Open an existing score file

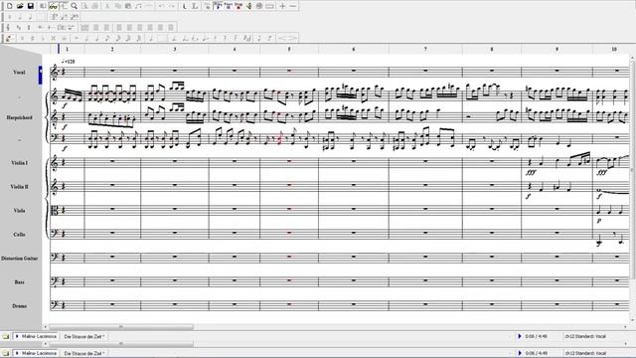click(x=20, y=6)
